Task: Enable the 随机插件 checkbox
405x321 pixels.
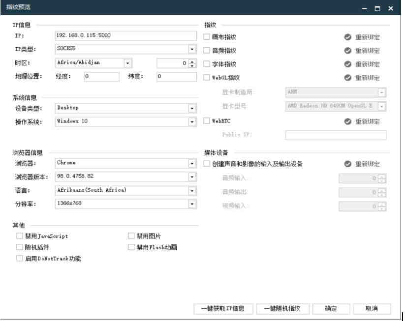Action: coord(19,247)
